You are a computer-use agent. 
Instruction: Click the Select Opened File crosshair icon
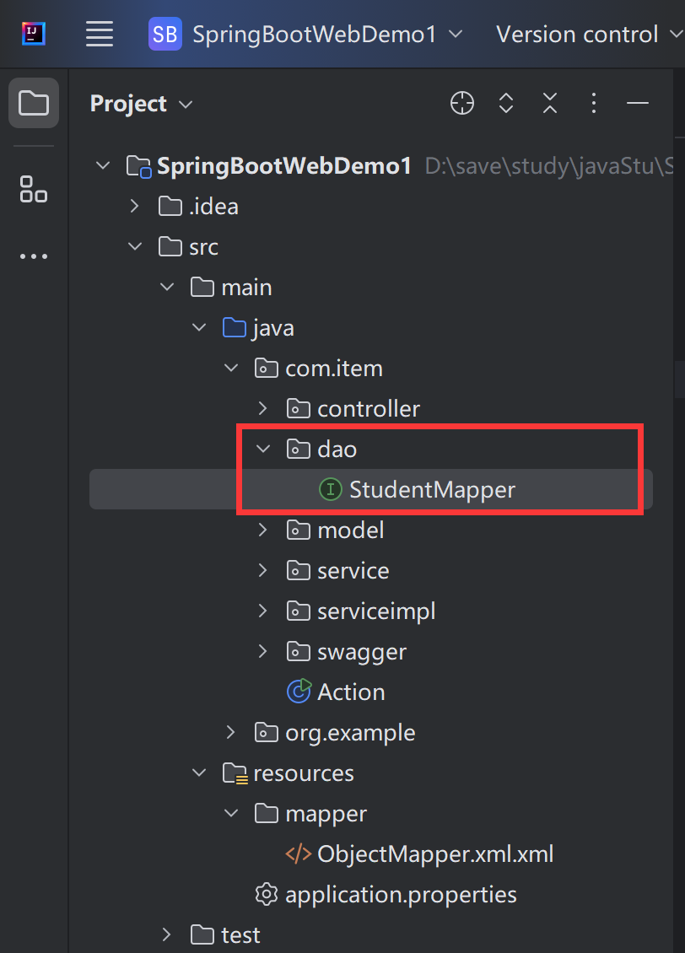click(462, 104)
